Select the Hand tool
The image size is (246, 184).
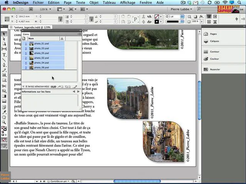click(4, 117)
